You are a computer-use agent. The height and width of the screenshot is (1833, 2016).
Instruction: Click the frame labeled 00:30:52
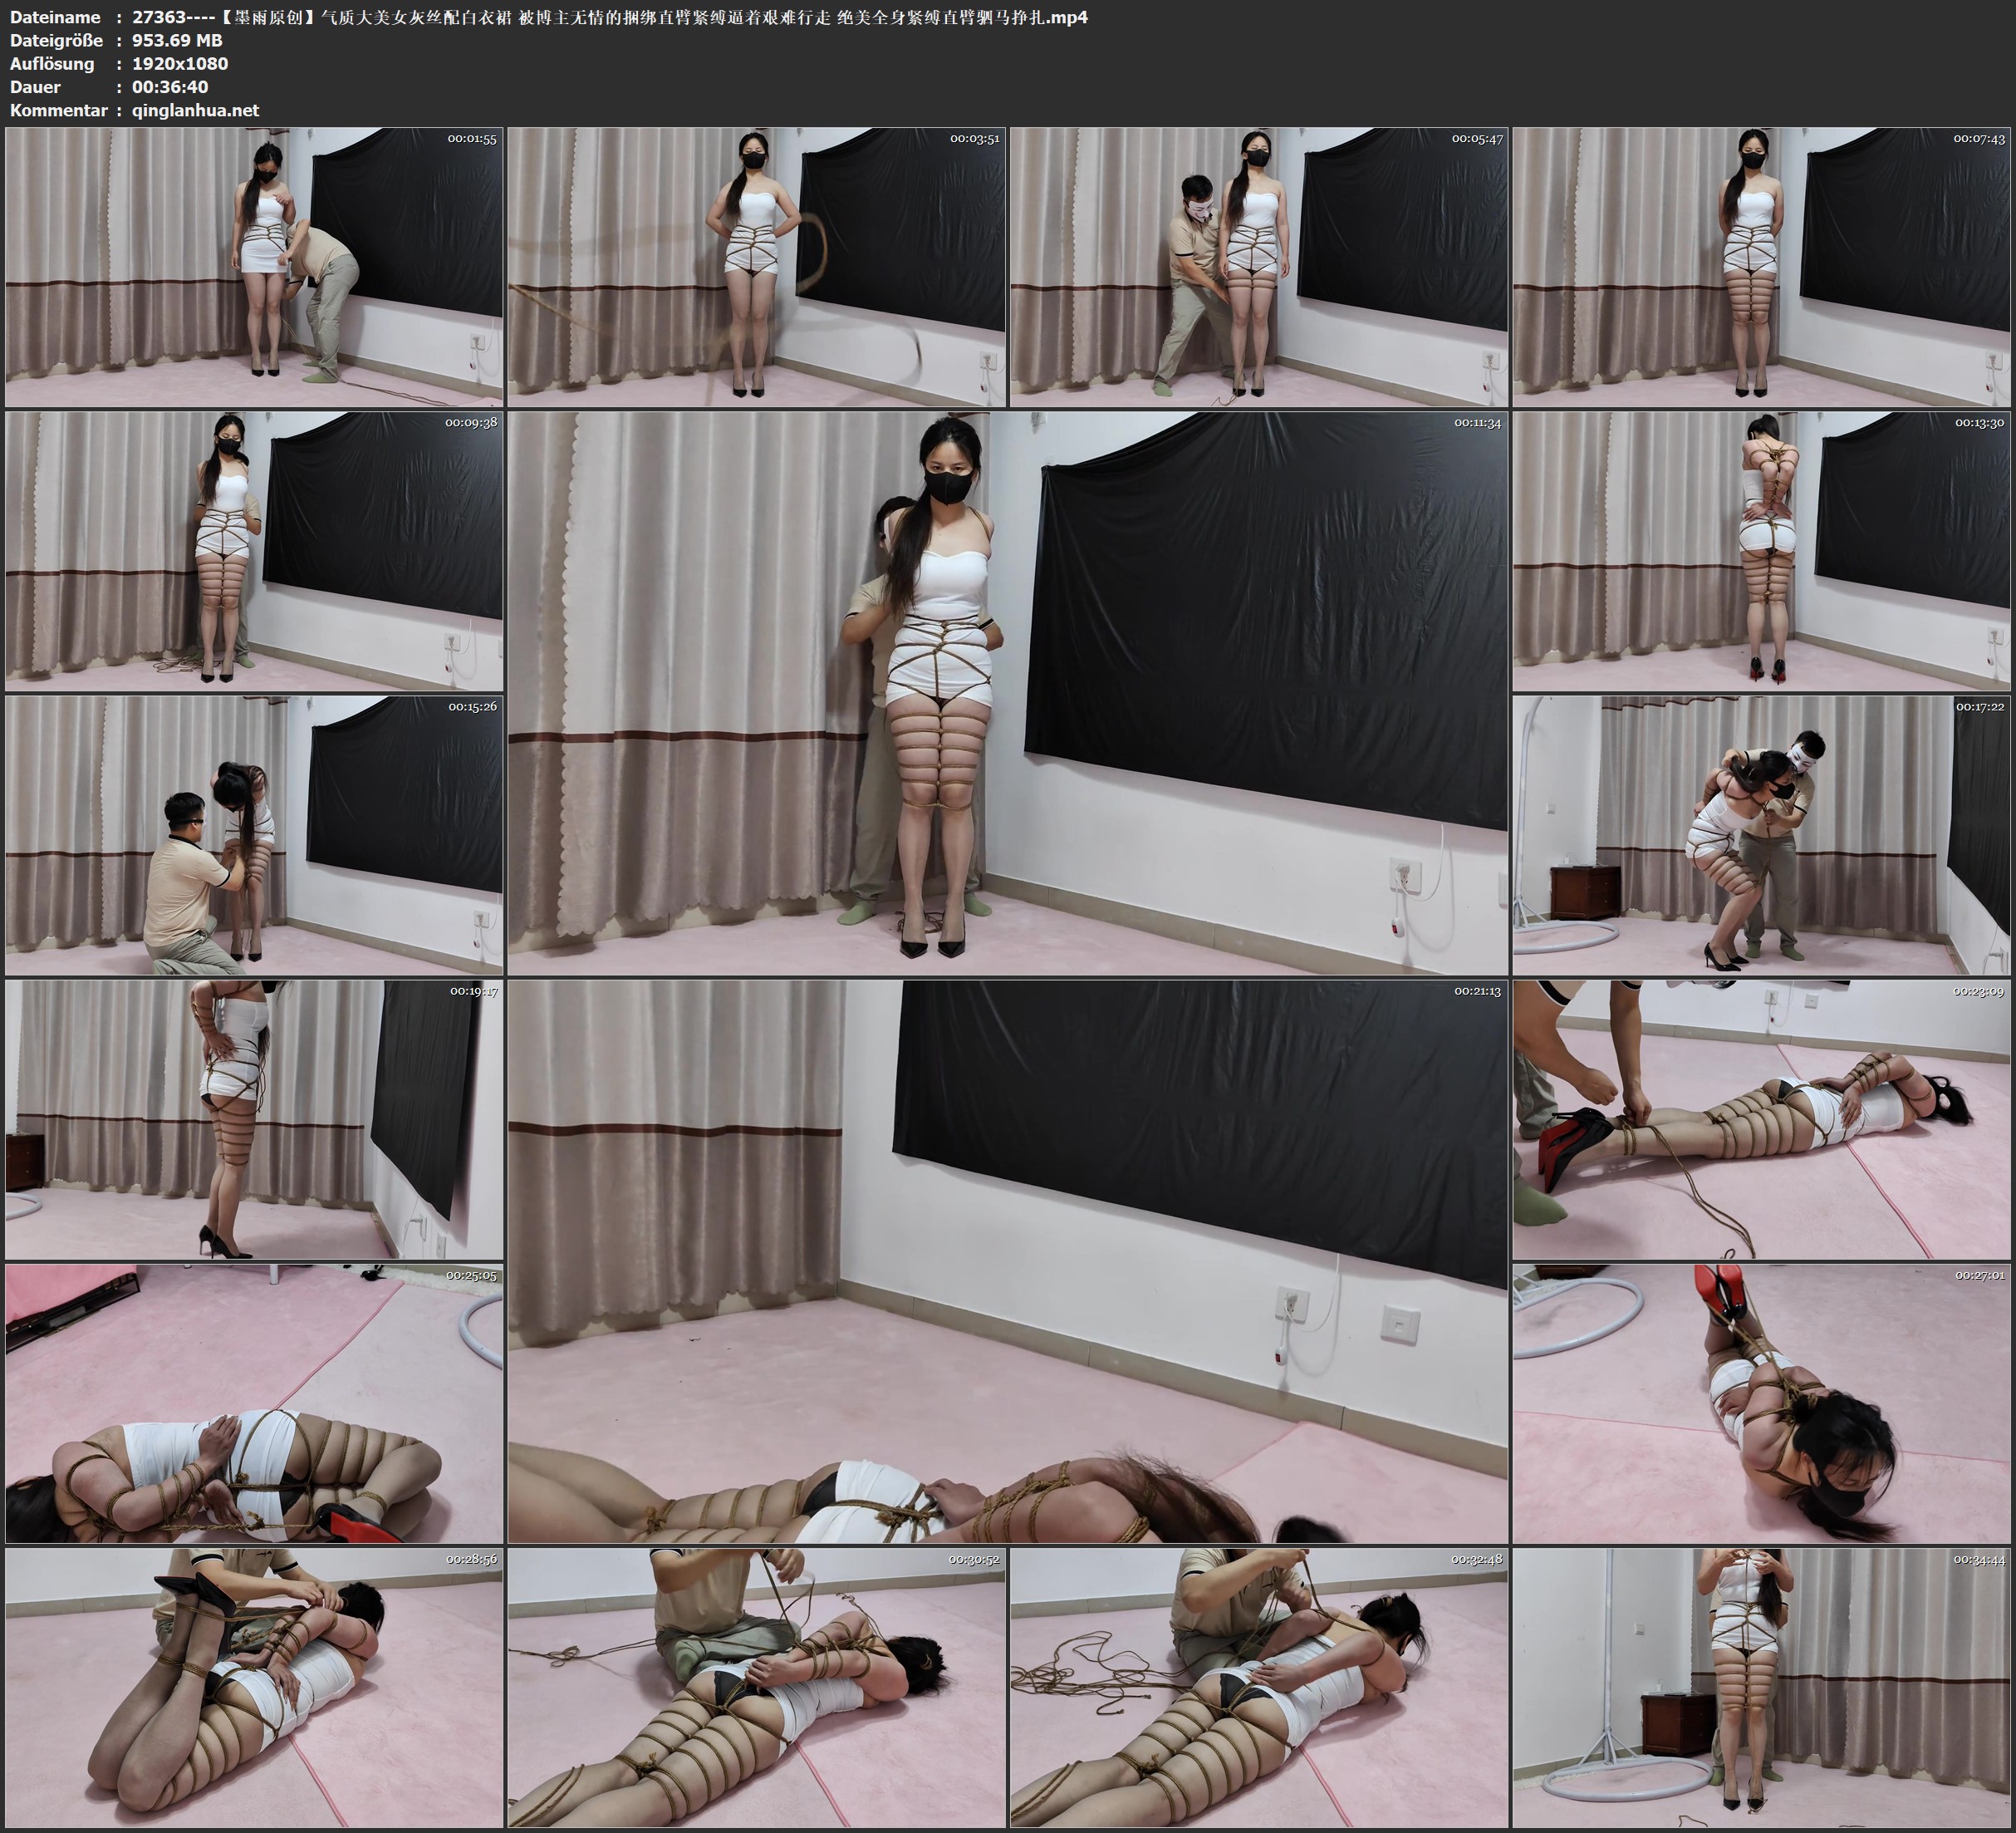[x=756, y=1687]
